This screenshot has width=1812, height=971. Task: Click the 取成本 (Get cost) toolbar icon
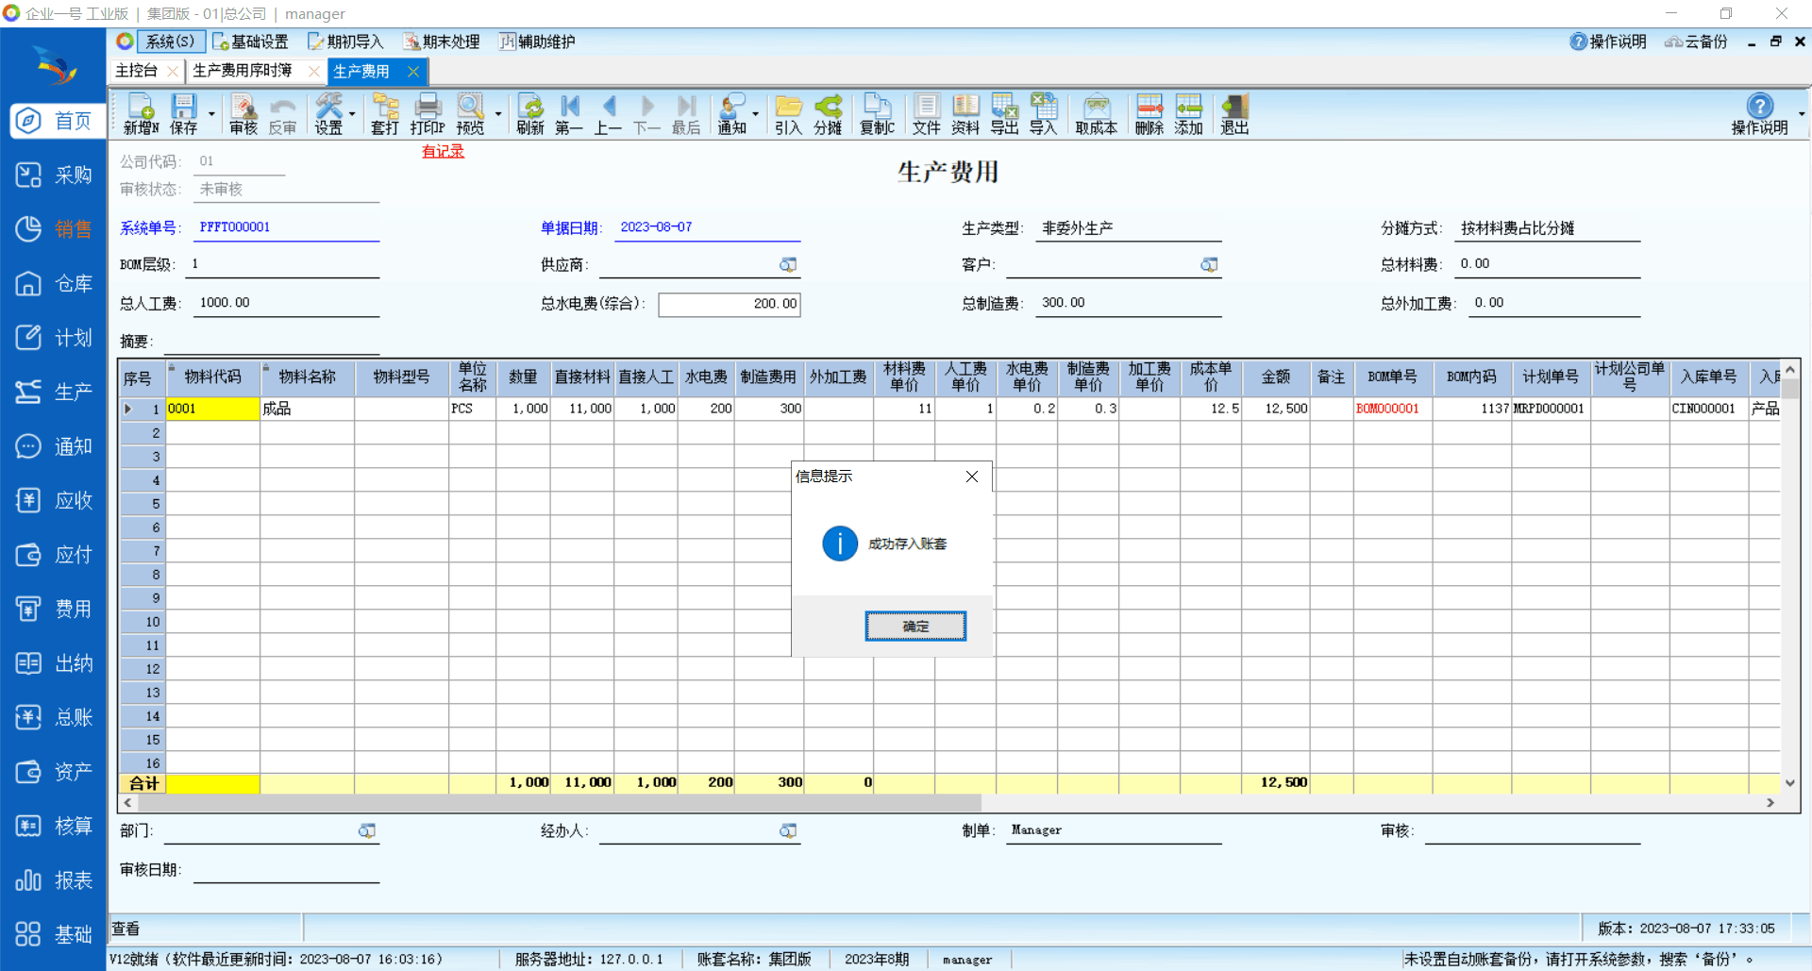(x=1096, y=114)
